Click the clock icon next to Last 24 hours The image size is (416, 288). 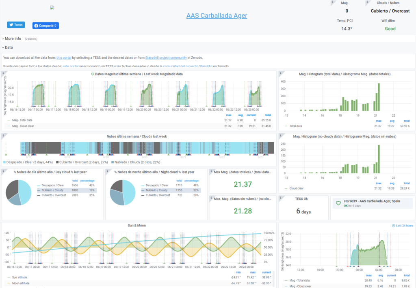click(393, 226)
